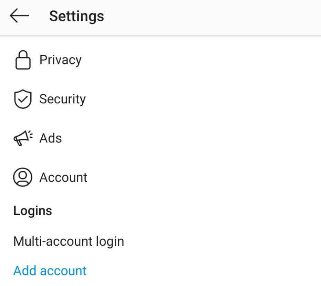Click the back arrow in the header

(19, 15)
